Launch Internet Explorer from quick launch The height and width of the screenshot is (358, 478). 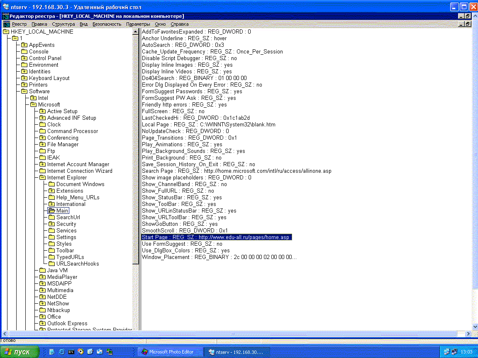61,352
